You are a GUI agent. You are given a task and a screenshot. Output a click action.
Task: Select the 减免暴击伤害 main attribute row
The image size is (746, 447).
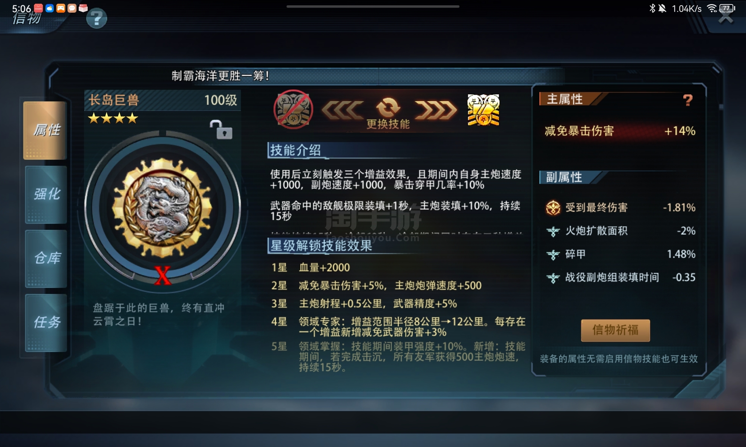tap(620, 131)
